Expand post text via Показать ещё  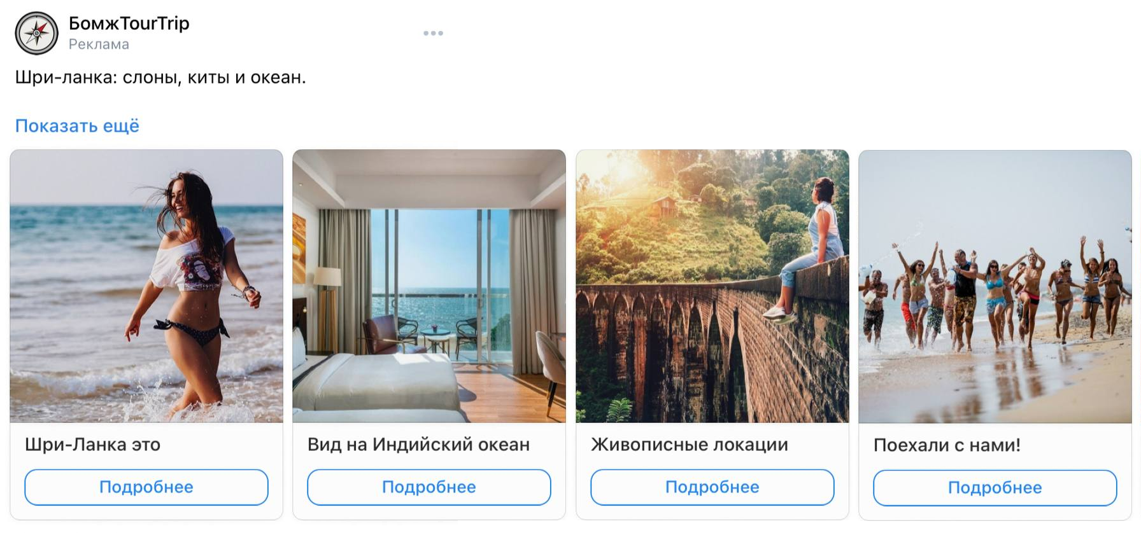coord(77,126)
